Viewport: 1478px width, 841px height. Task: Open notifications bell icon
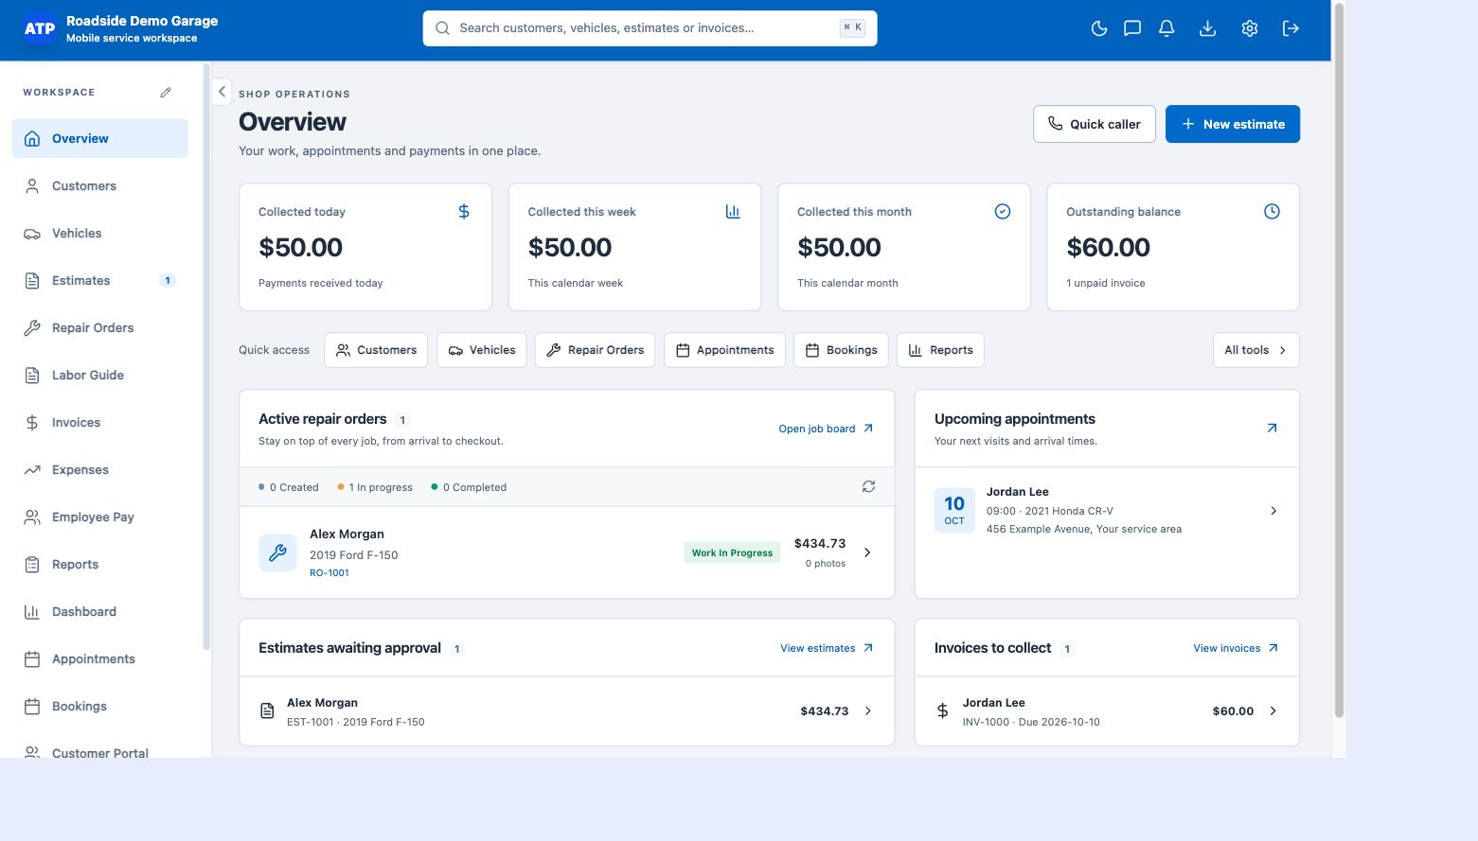1166,28
